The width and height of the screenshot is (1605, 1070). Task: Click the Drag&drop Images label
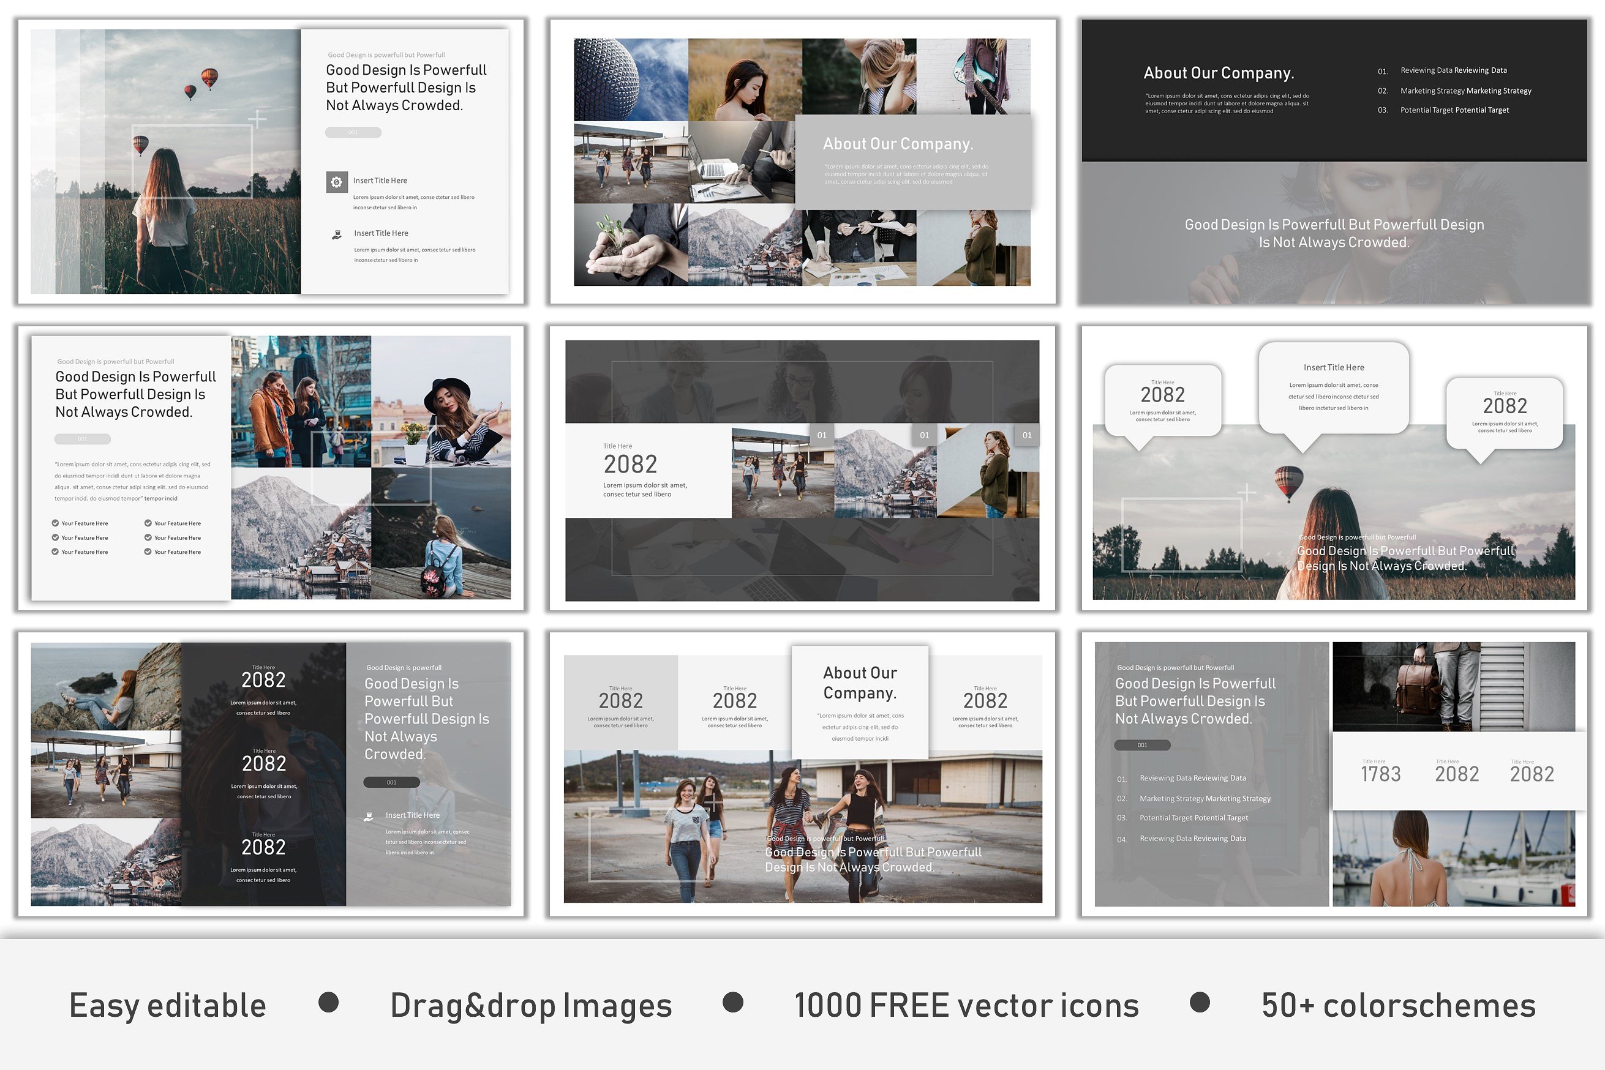tap(530, 1006)
